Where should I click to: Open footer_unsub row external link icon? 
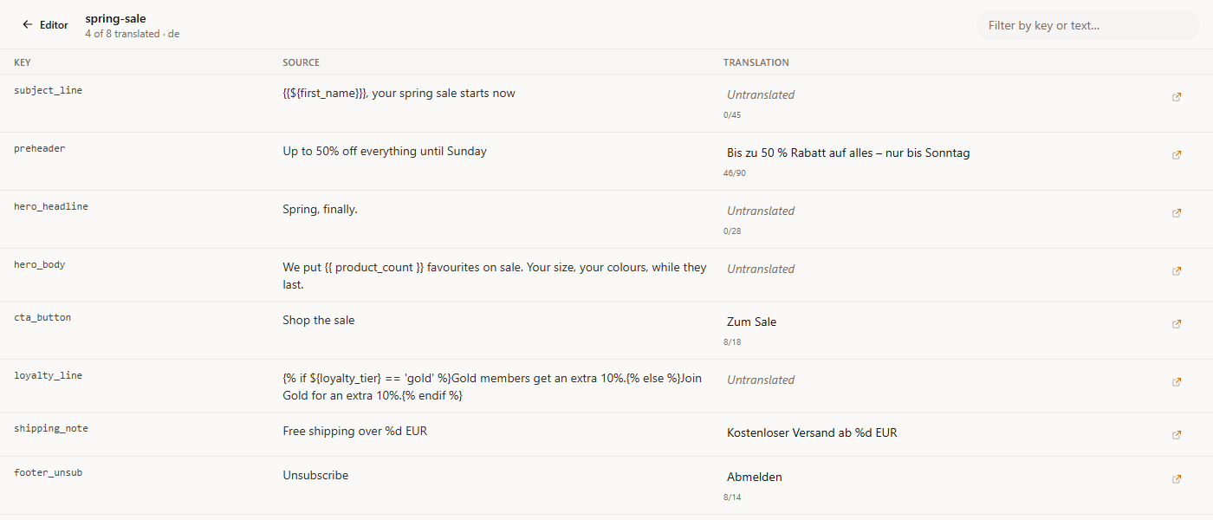click(x=1176, y=479)
